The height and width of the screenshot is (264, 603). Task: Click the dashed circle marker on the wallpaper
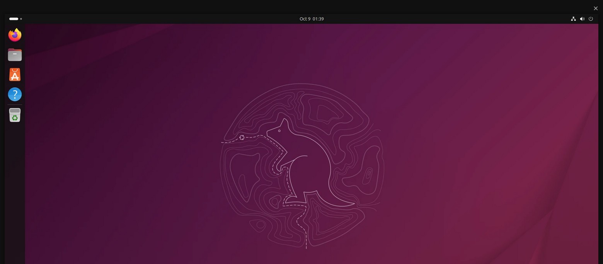[x=242, y=138]
